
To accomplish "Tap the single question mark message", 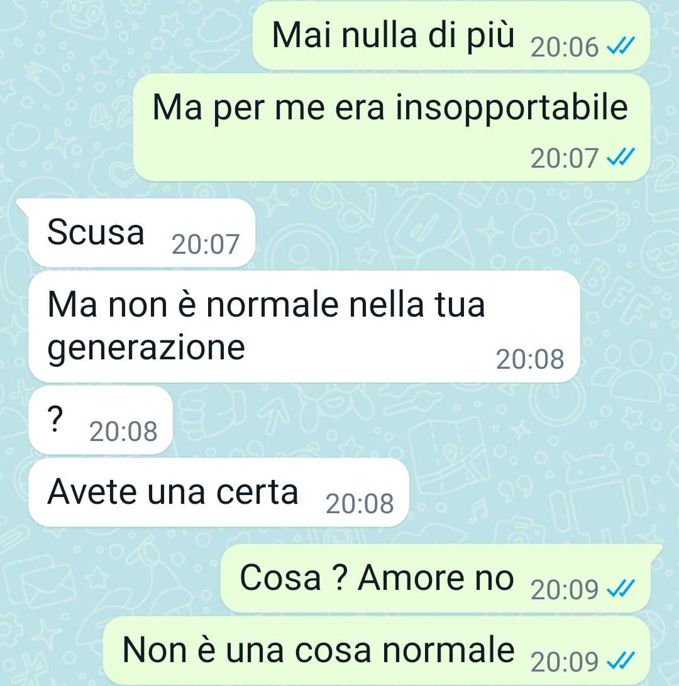I will click(100, 420).
